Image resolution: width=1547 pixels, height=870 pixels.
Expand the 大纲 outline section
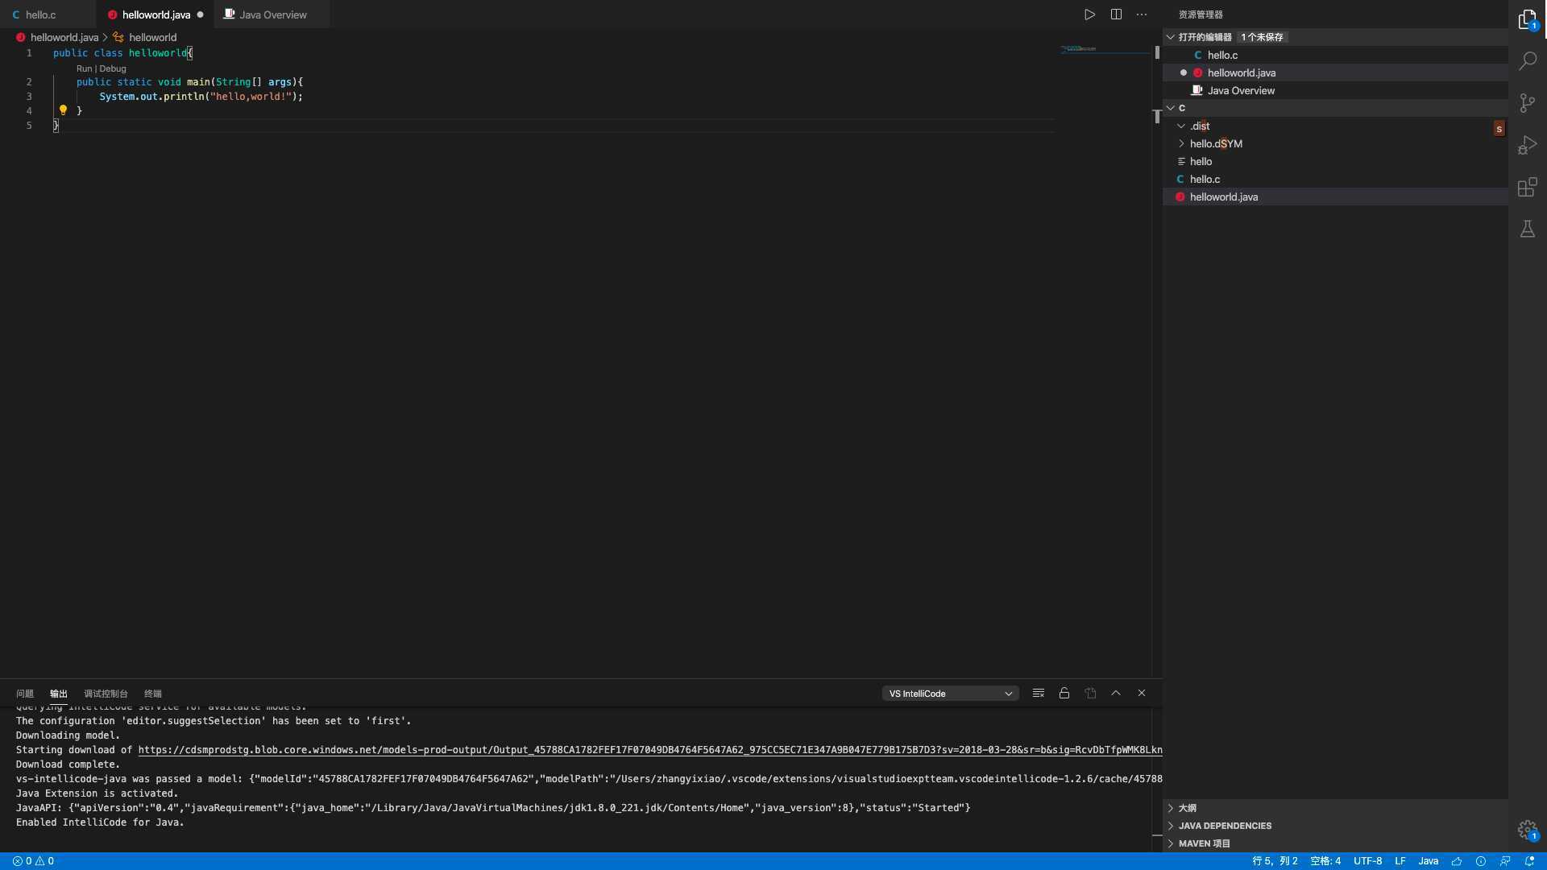(1336, 808)
